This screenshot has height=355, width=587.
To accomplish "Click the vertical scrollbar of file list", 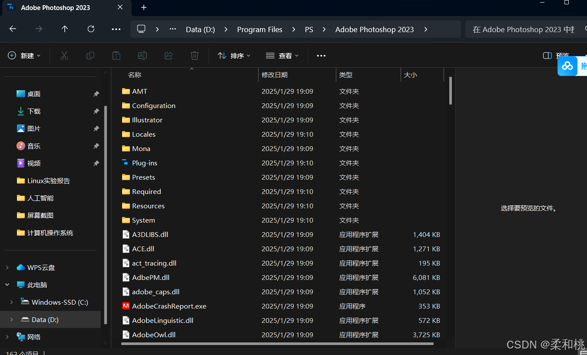I will (451, 90).
